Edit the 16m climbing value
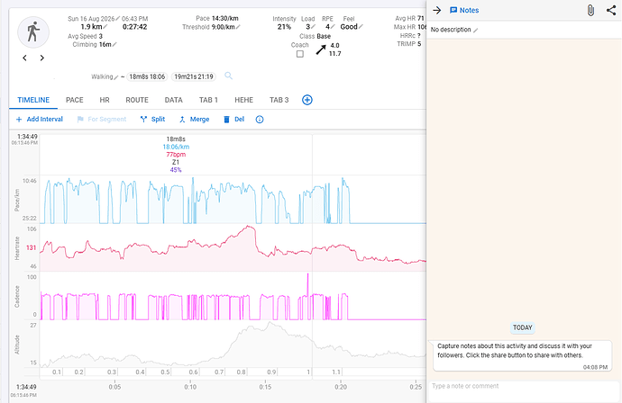This screenshot has height=403, width=622. [114, 44]
